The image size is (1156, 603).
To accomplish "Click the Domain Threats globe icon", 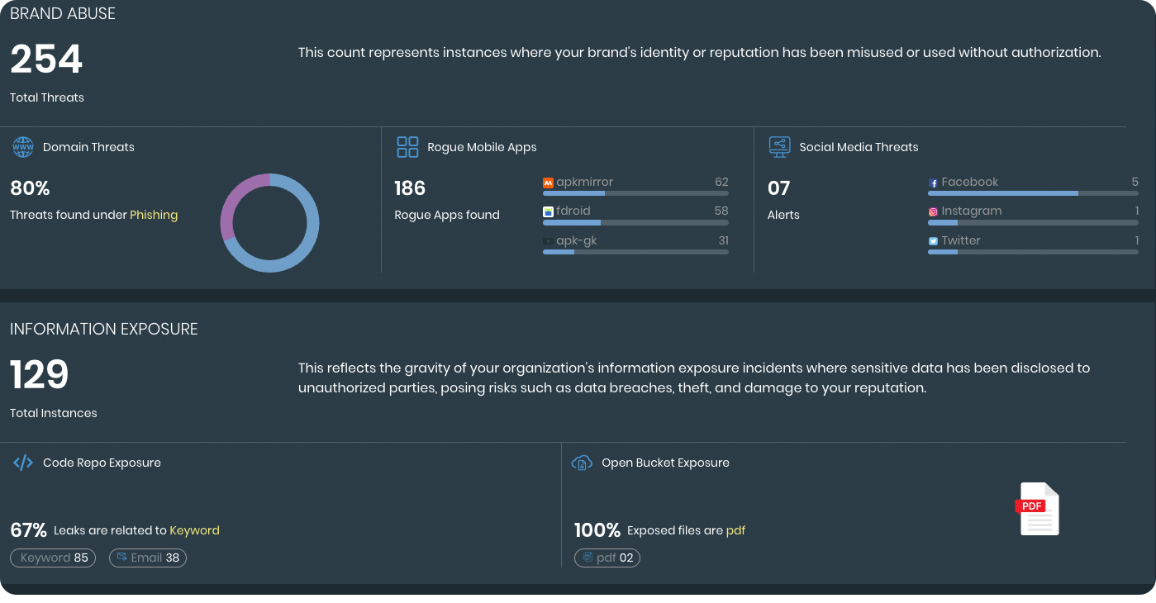I will click(22, 147).
